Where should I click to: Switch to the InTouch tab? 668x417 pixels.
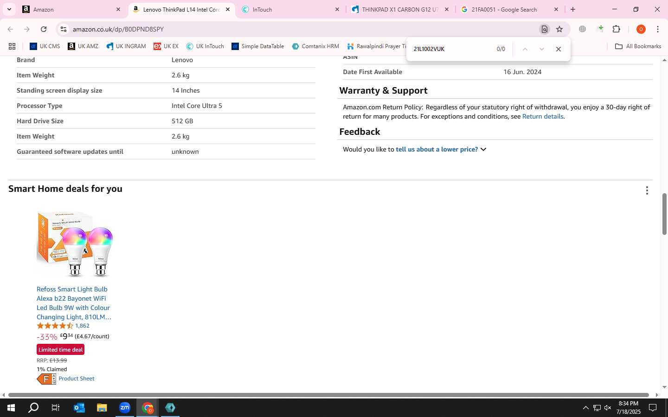290,9
